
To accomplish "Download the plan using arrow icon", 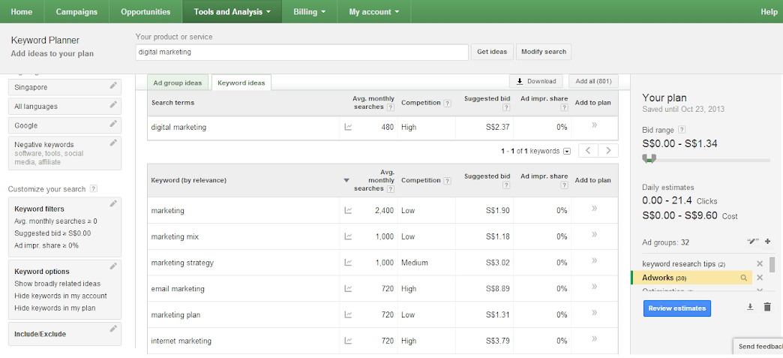I will [x=750, y=307].
